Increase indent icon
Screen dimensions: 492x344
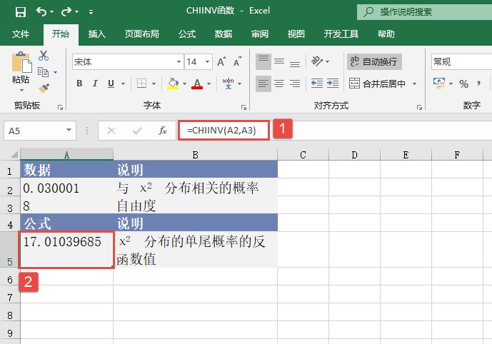[x=333, y=84]
